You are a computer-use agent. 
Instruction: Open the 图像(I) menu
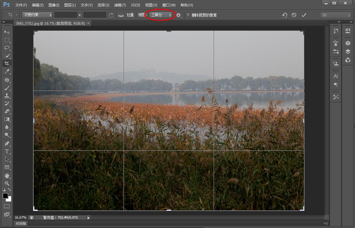tap(54, 5)
